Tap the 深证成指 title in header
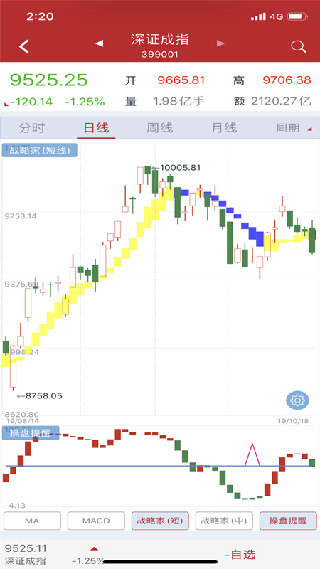 coord(160,39)
